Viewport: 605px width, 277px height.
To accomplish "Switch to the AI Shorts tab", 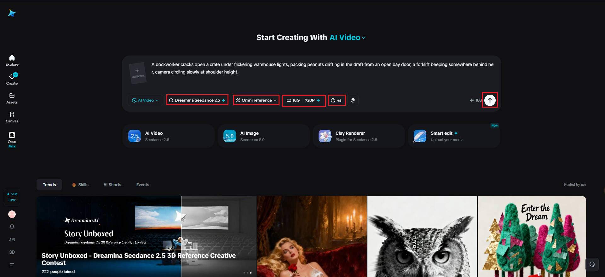I will pos(112,185).
